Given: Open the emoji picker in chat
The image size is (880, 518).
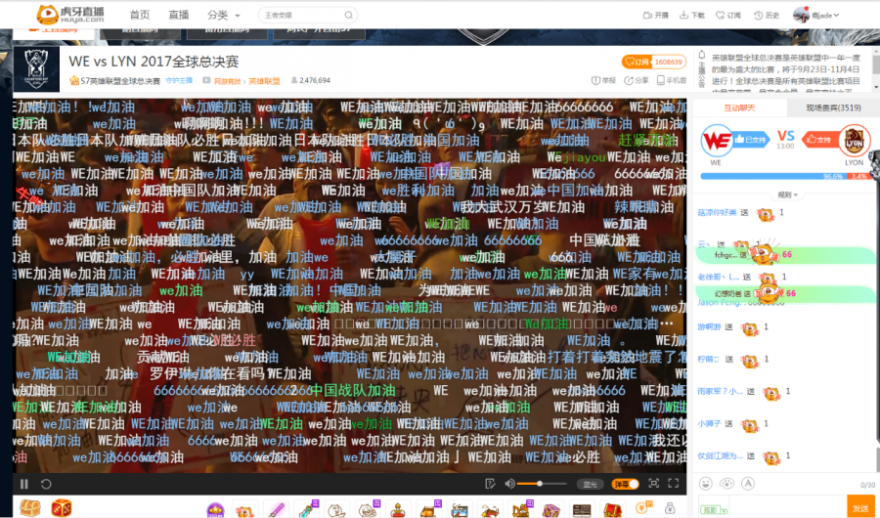Looking at the screenshot, I should [705, 483].
